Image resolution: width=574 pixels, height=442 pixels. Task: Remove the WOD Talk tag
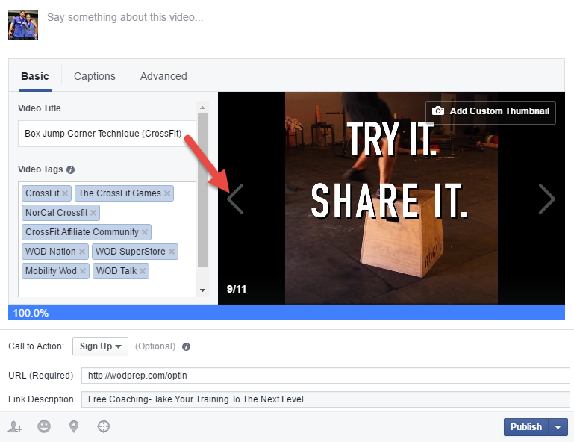point(143,271)
